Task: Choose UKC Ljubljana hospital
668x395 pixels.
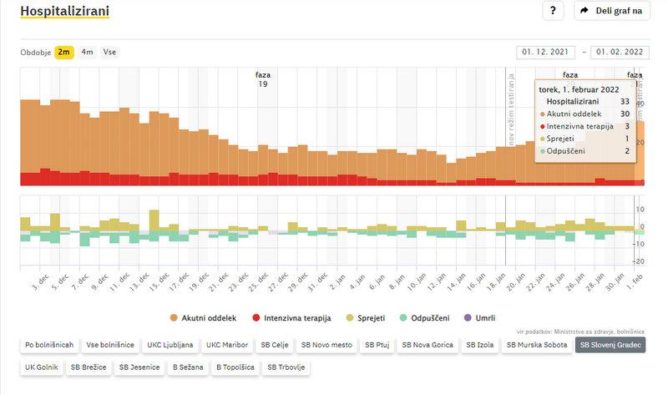Action: click(171, 345)
